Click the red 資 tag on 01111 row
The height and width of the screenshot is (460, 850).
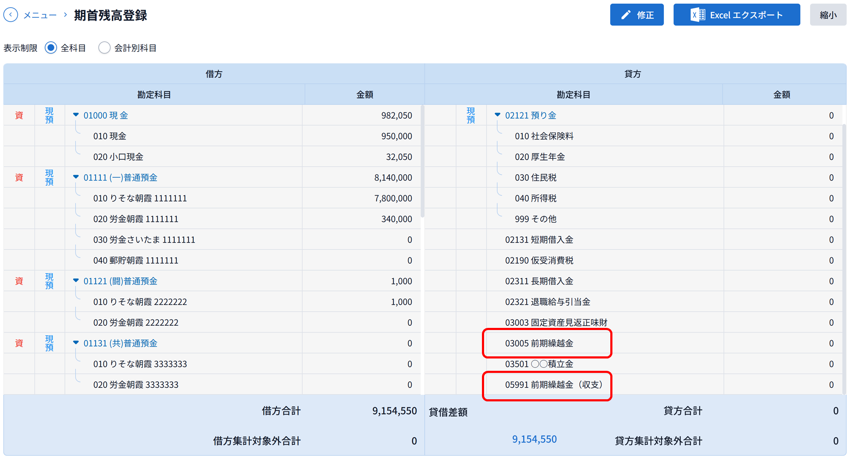point(19,178)
